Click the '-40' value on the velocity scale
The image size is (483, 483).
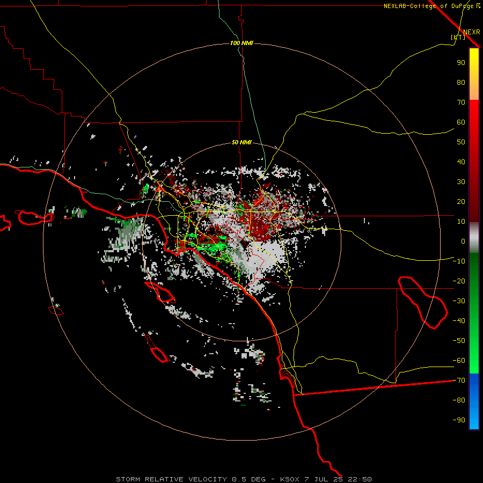459,321
